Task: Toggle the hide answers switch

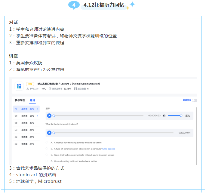Action: (x=194, y=100)
